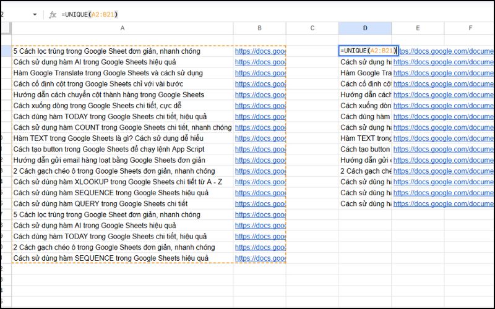
Task: Open column B link beside Cách cố định cột
Action: coord(260,83)
